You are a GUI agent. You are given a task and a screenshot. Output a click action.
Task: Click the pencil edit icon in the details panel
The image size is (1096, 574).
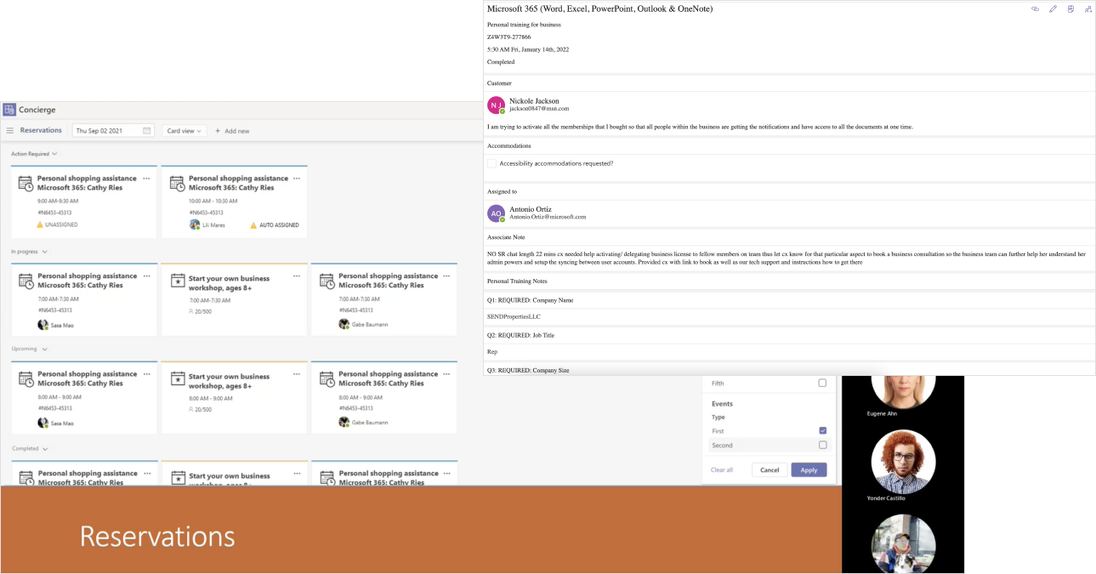tap(1053, 9)
